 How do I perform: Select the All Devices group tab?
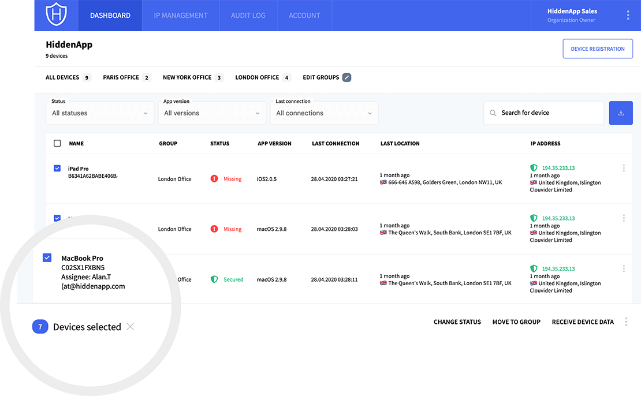click(x=68, y=77)
